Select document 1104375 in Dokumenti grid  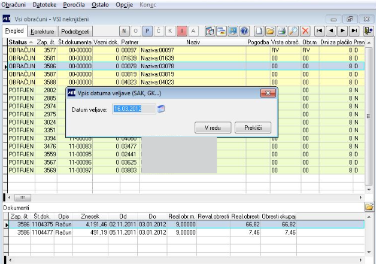186,224
